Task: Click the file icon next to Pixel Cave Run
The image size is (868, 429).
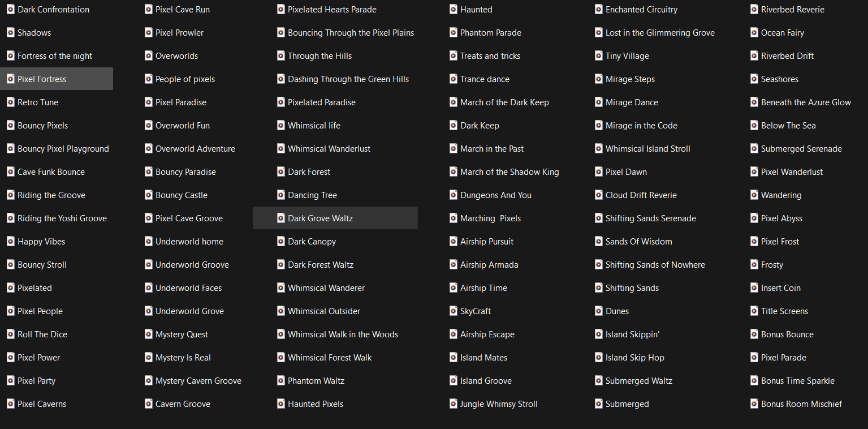Action: point(149,10)
